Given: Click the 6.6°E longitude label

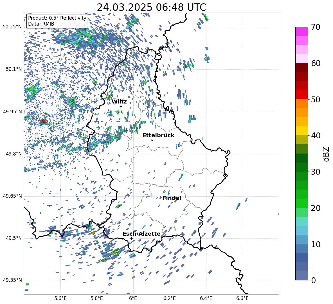Looking at the screenshot, I should coord(242,298).
